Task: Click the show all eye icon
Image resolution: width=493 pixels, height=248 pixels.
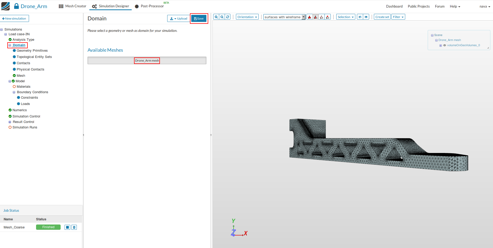Action: point(366,17)
